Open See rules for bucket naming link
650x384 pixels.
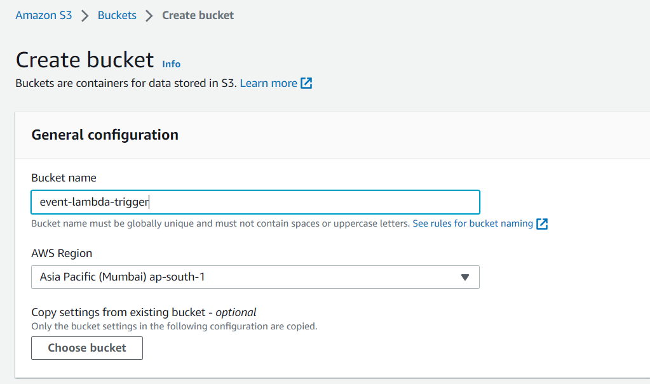[473, 223]
